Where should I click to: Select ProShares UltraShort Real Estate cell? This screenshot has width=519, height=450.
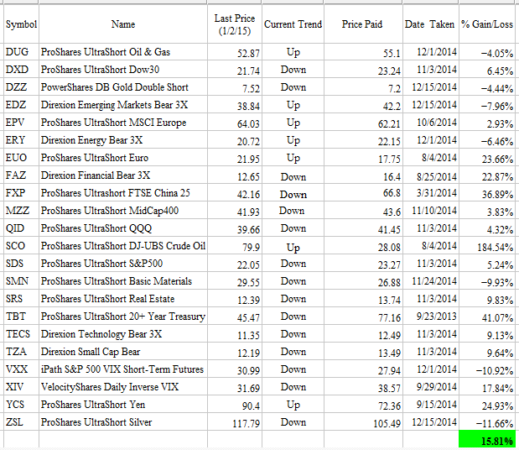point(123,299)
